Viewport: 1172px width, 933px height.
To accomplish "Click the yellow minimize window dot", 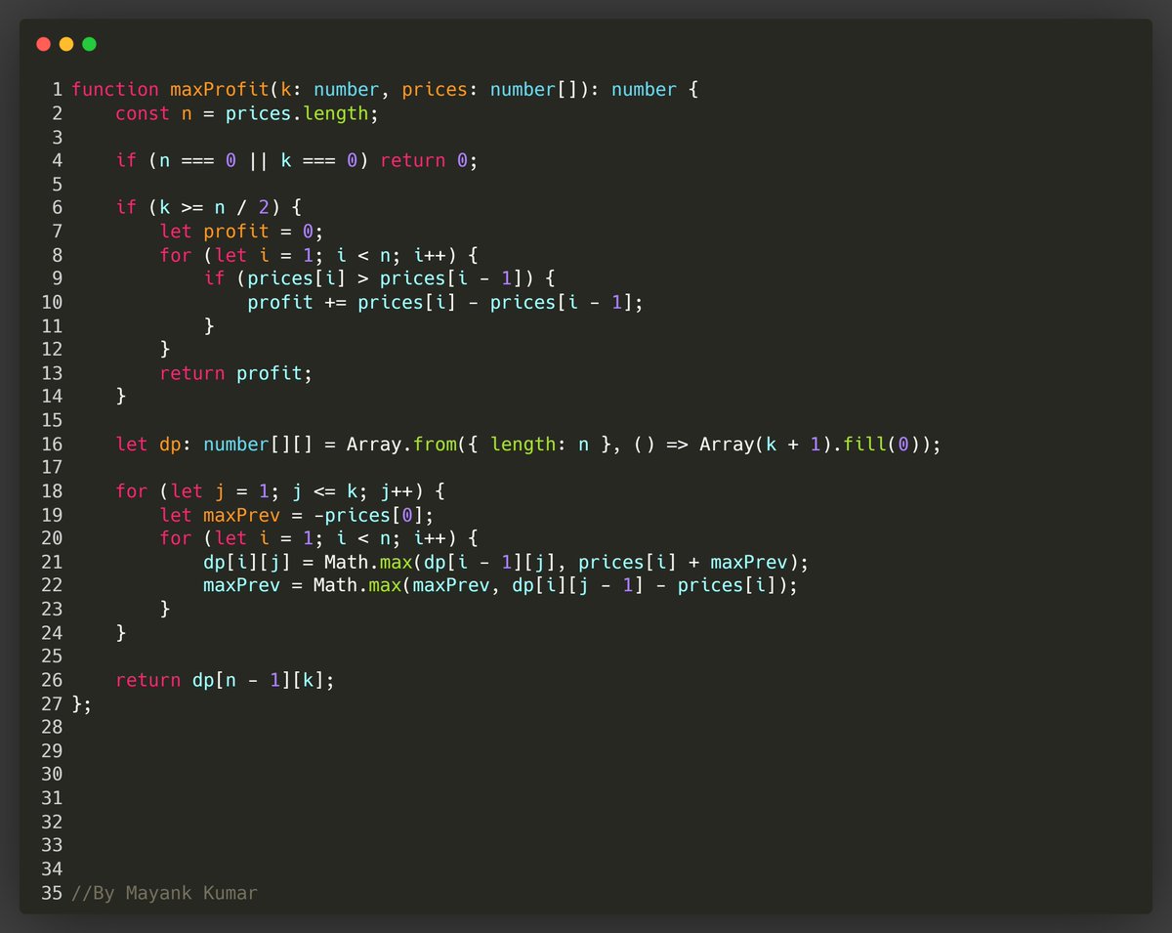I will point(66,44).
